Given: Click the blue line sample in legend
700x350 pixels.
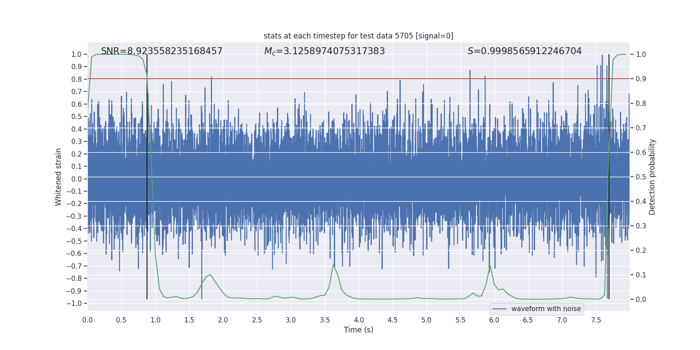Looking at the screenshot, I should click(499, 309).
